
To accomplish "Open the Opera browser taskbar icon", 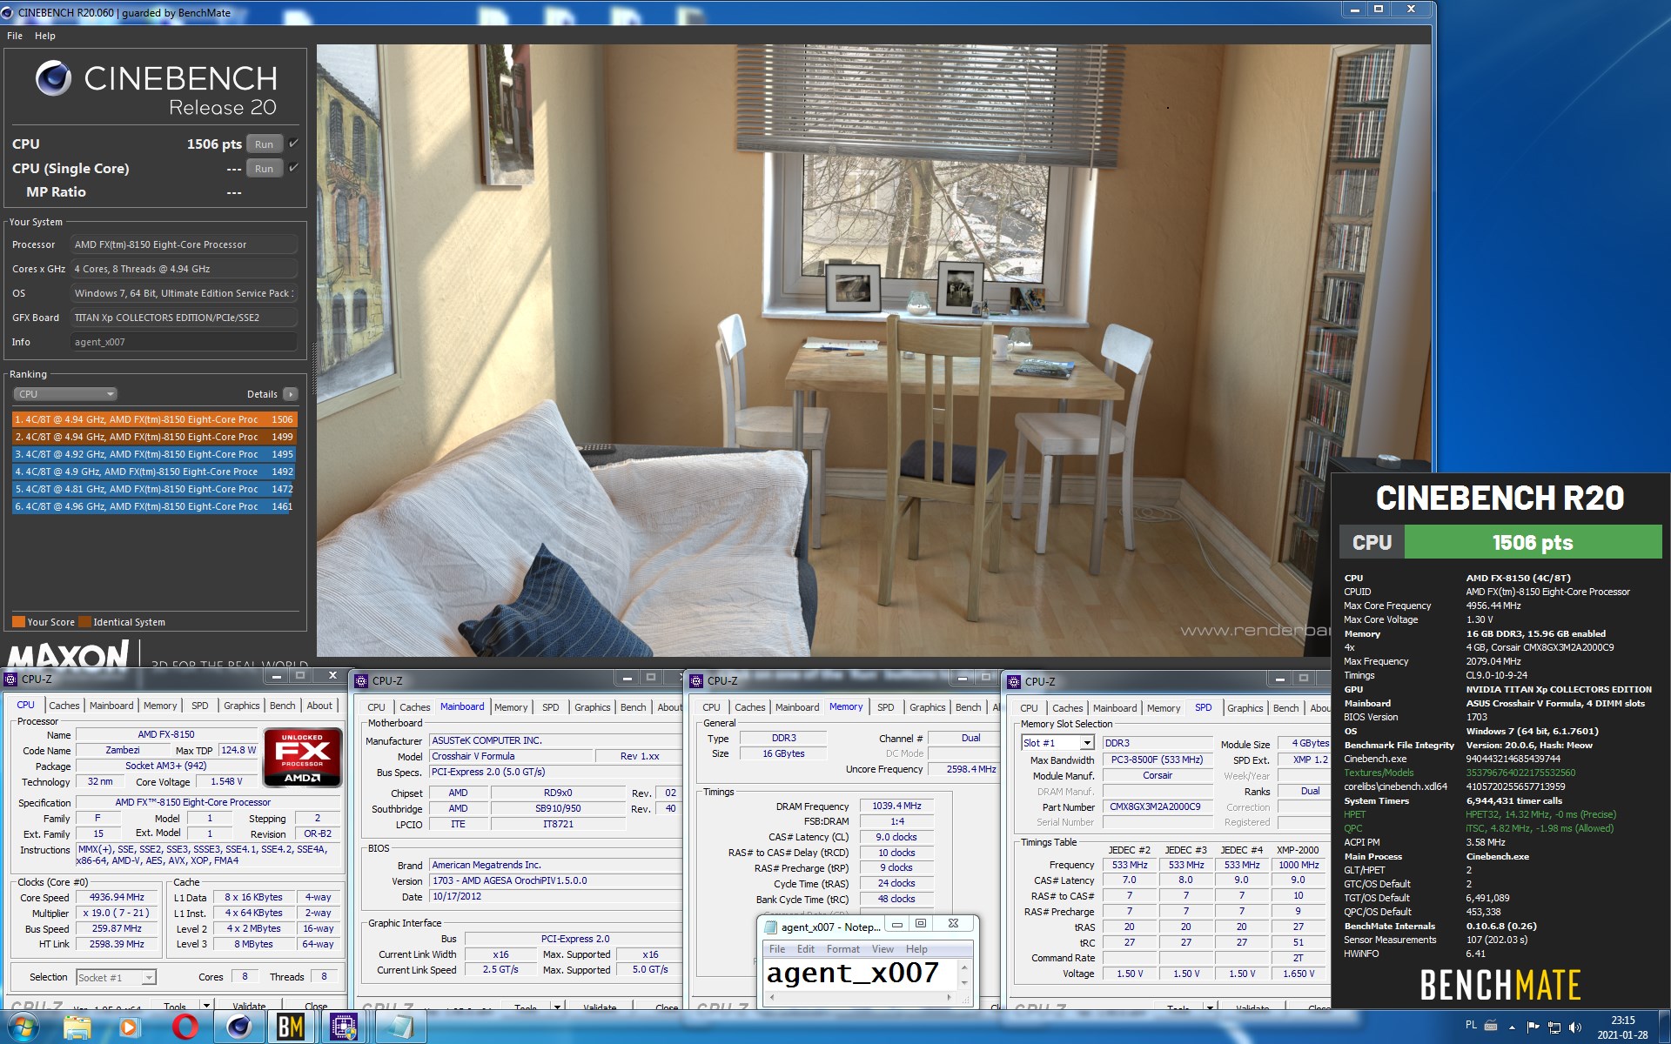I will click(x=185, y=1027).
